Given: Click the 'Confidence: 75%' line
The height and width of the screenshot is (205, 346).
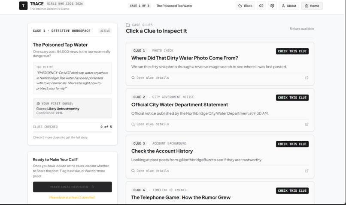Looking at the screenshot, I should (49, 113).
